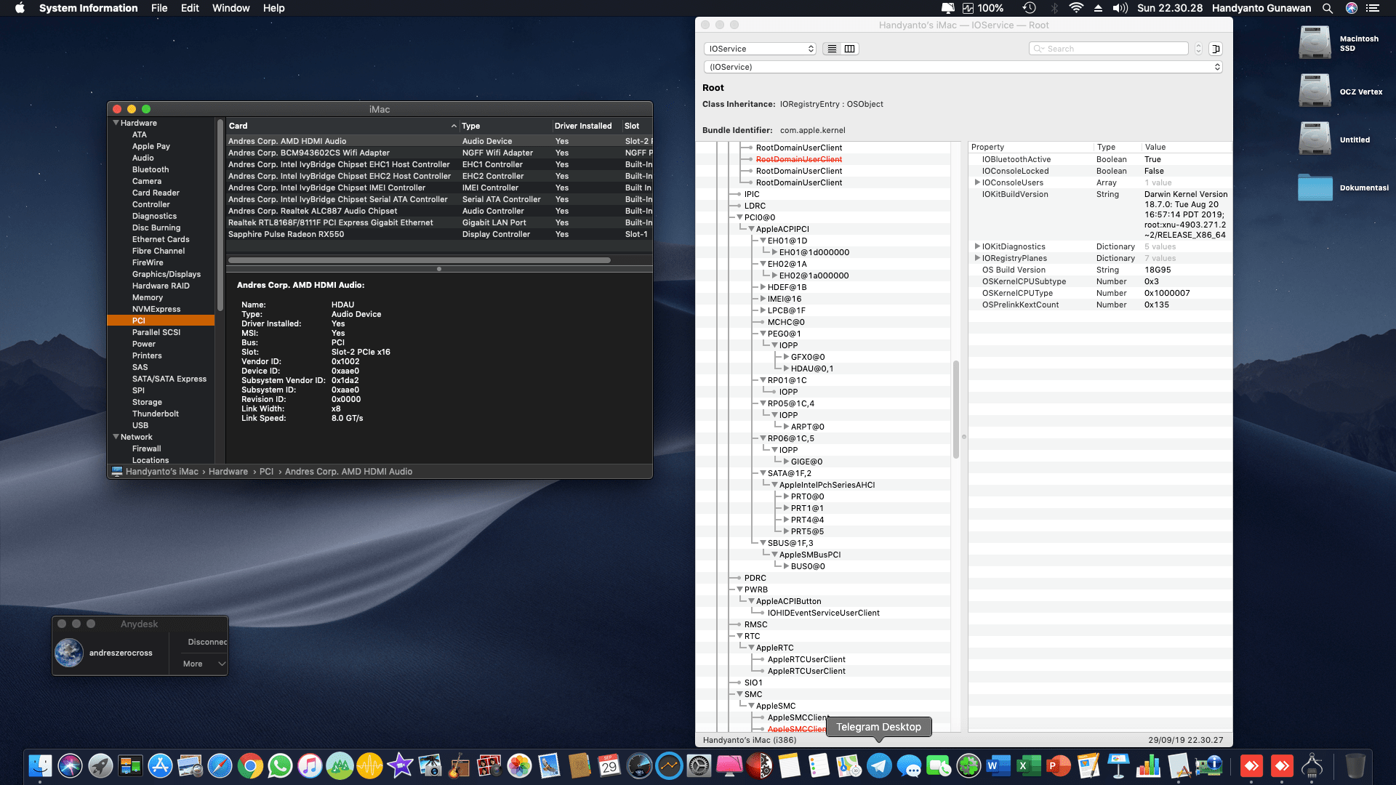Open Telegram from the Dock
The height and width of the screenshot is (785, 1396).
(878, 765)
